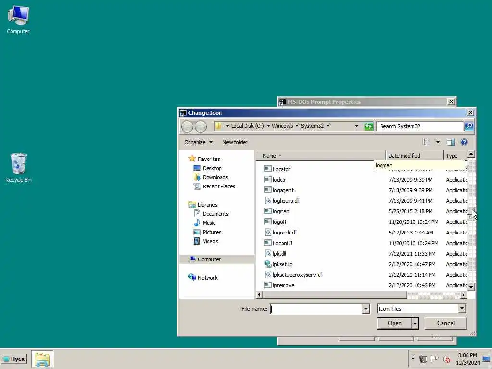Select the LogonUI file icon

268,243
